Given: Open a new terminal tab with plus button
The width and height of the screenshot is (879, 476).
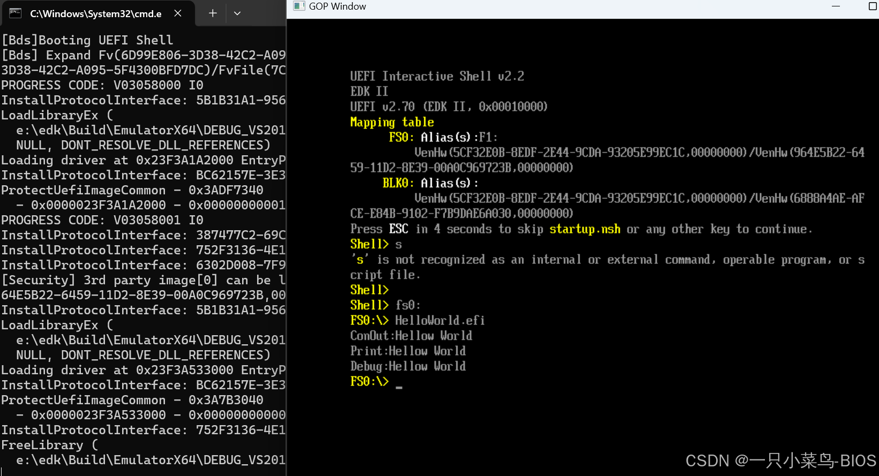Looking at the screenshot, I should pyautogui.click(x=213, y=13).
